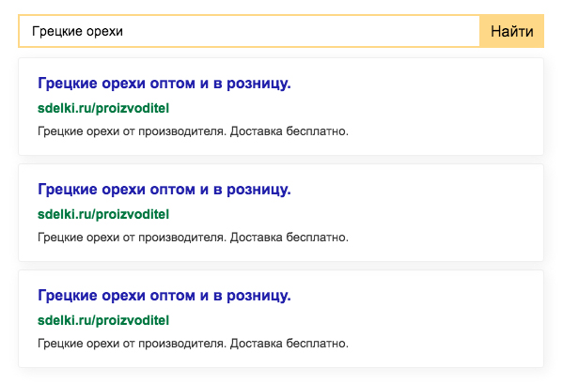Image resolution: width=563 pixels, height=384 pixels.
Task: Click the third result's description text
Action: click(194, 344)
